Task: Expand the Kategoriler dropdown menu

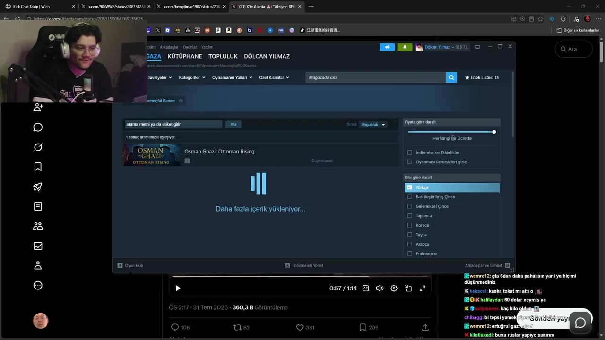Action: (192, 77)
